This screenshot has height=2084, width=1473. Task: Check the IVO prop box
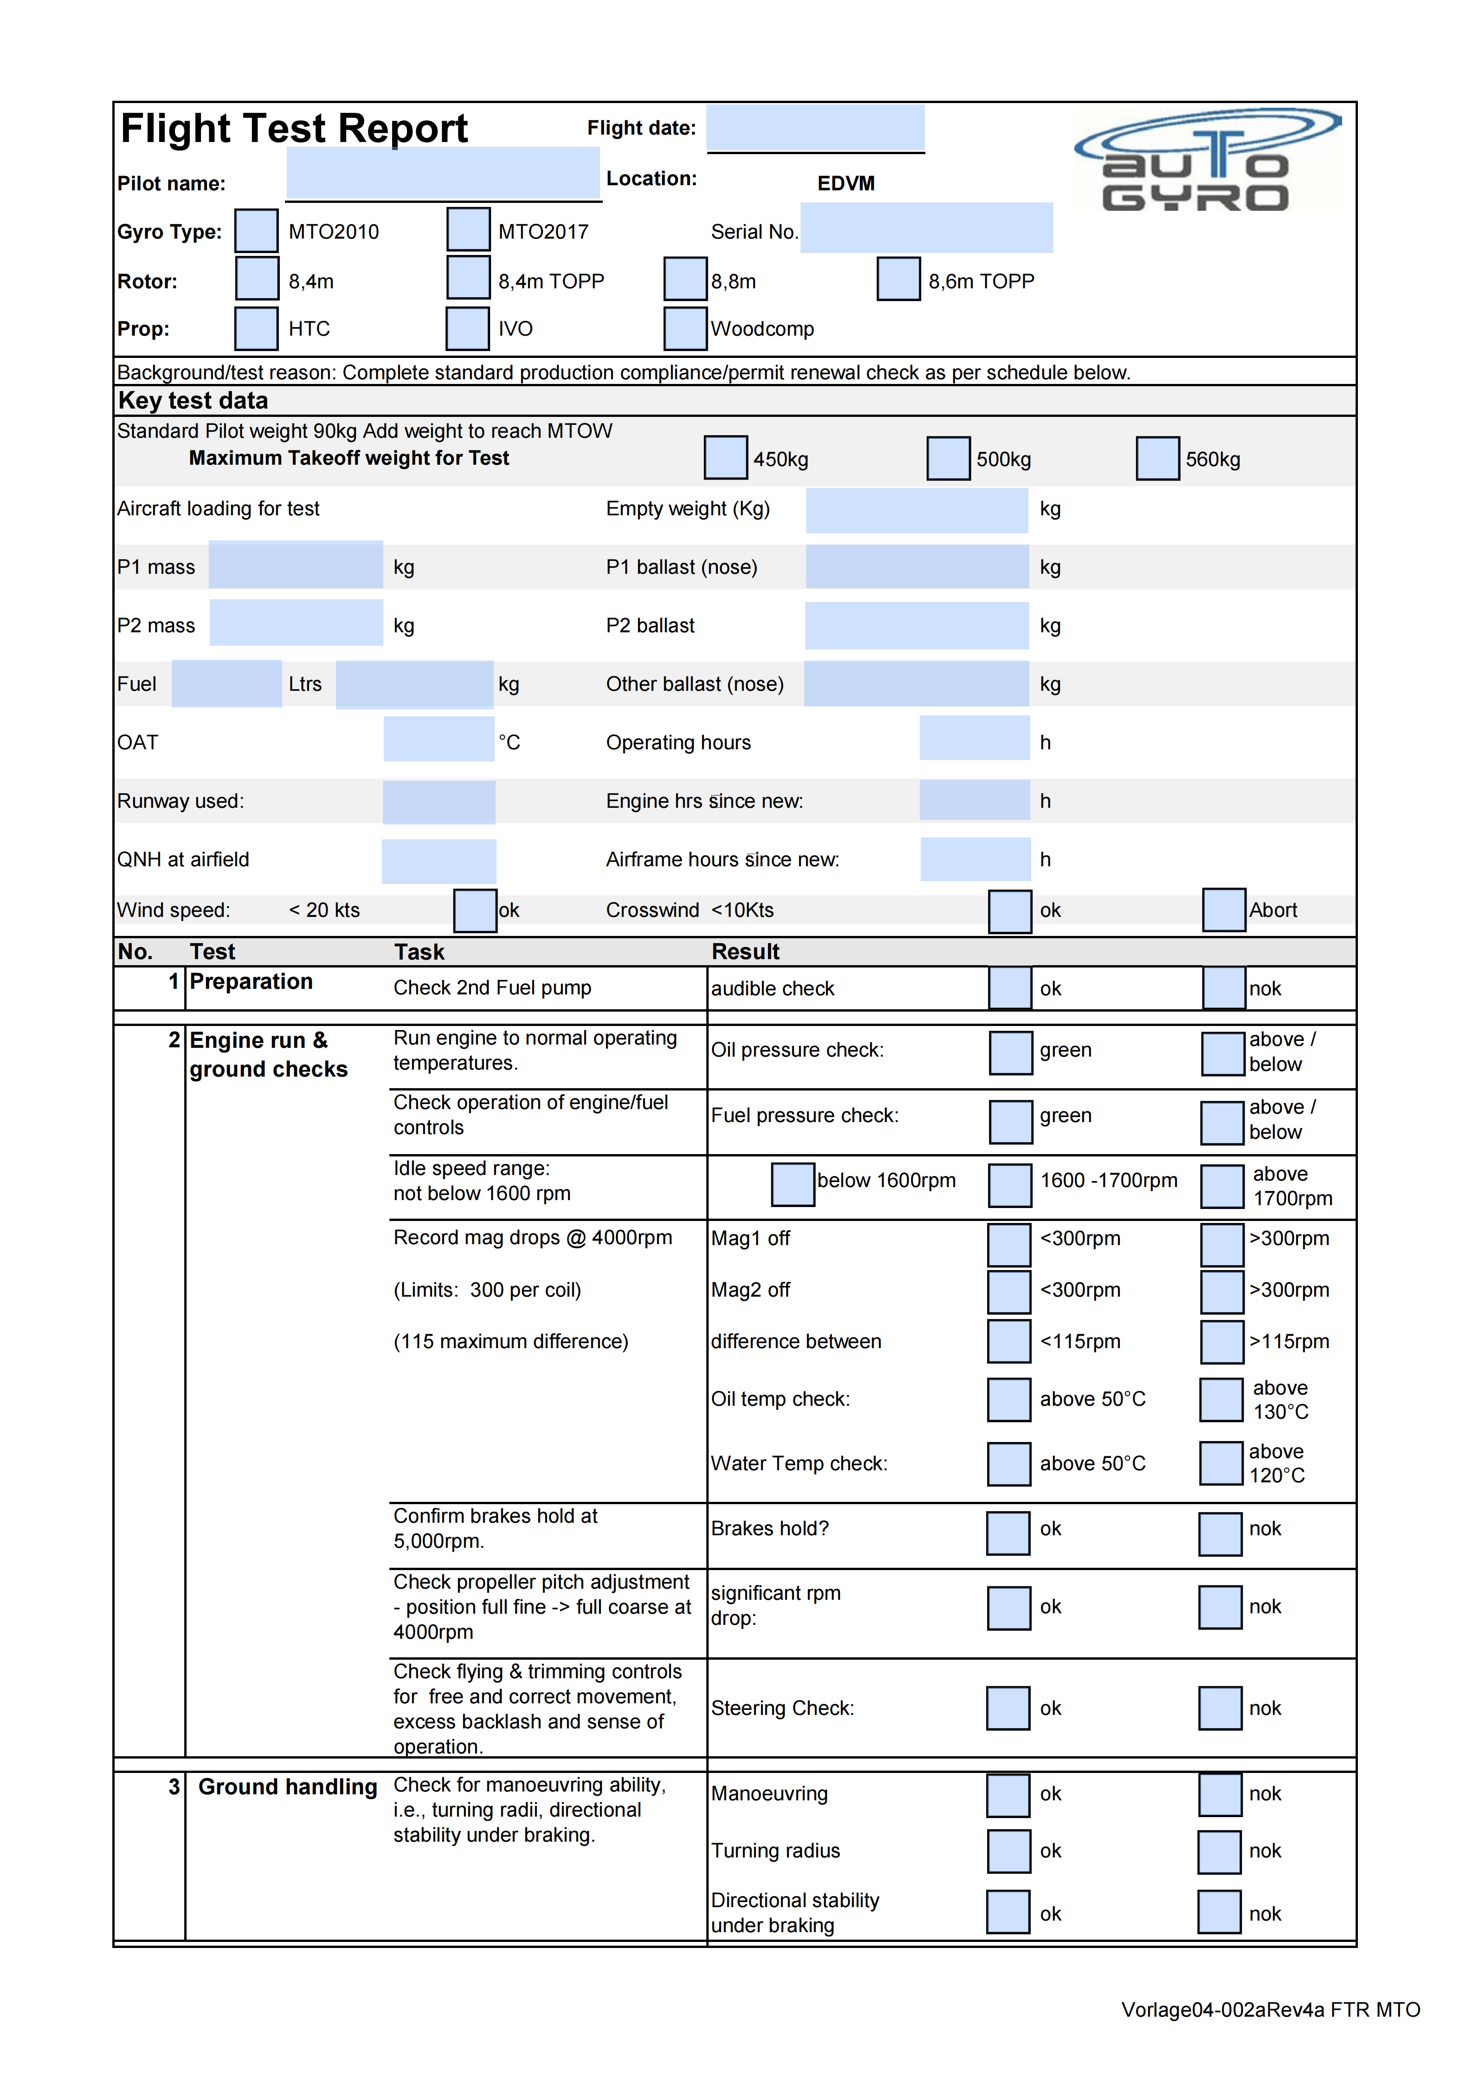click(x=468, y=329)
